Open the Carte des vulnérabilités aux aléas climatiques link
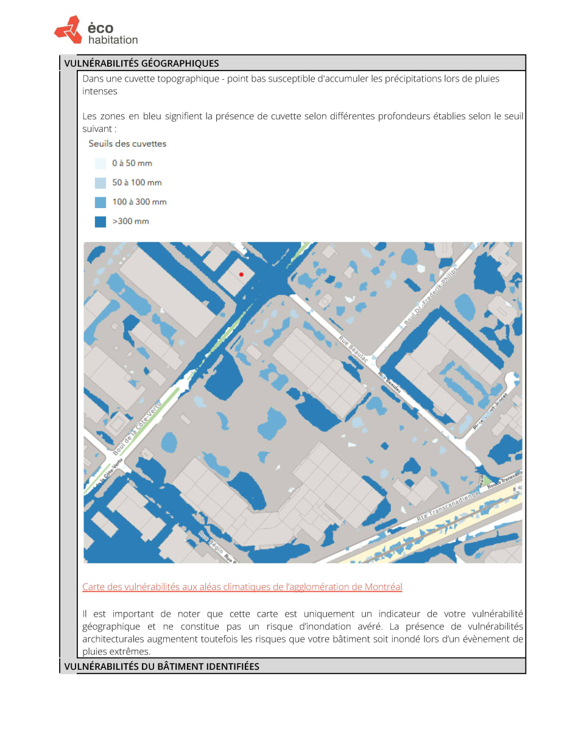The height and width of the screenshot is (730, 567). [x=242, y=587]
